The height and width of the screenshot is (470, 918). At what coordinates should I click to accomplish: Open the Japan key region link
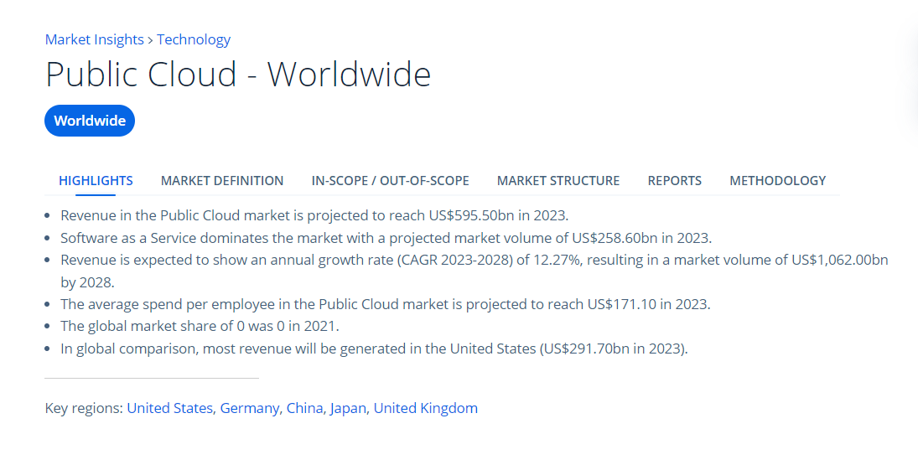point(348,408)
